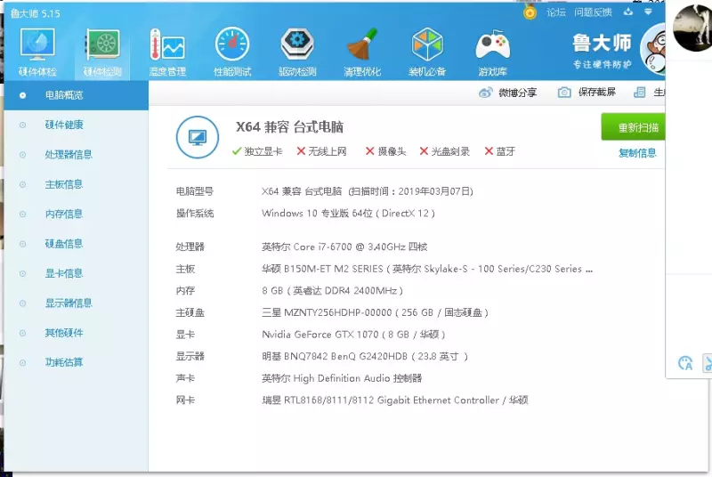
Task: Click the 独立显卡 status indicator
Action: click(257, 151)
